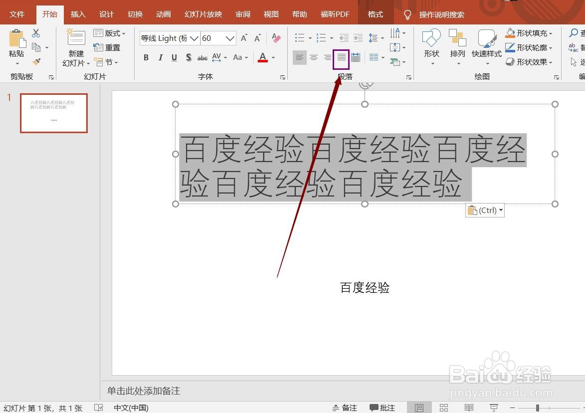Screen dimensions: 585x413
Task: Click the Copy icon in clipboard group
Action: 36,47
